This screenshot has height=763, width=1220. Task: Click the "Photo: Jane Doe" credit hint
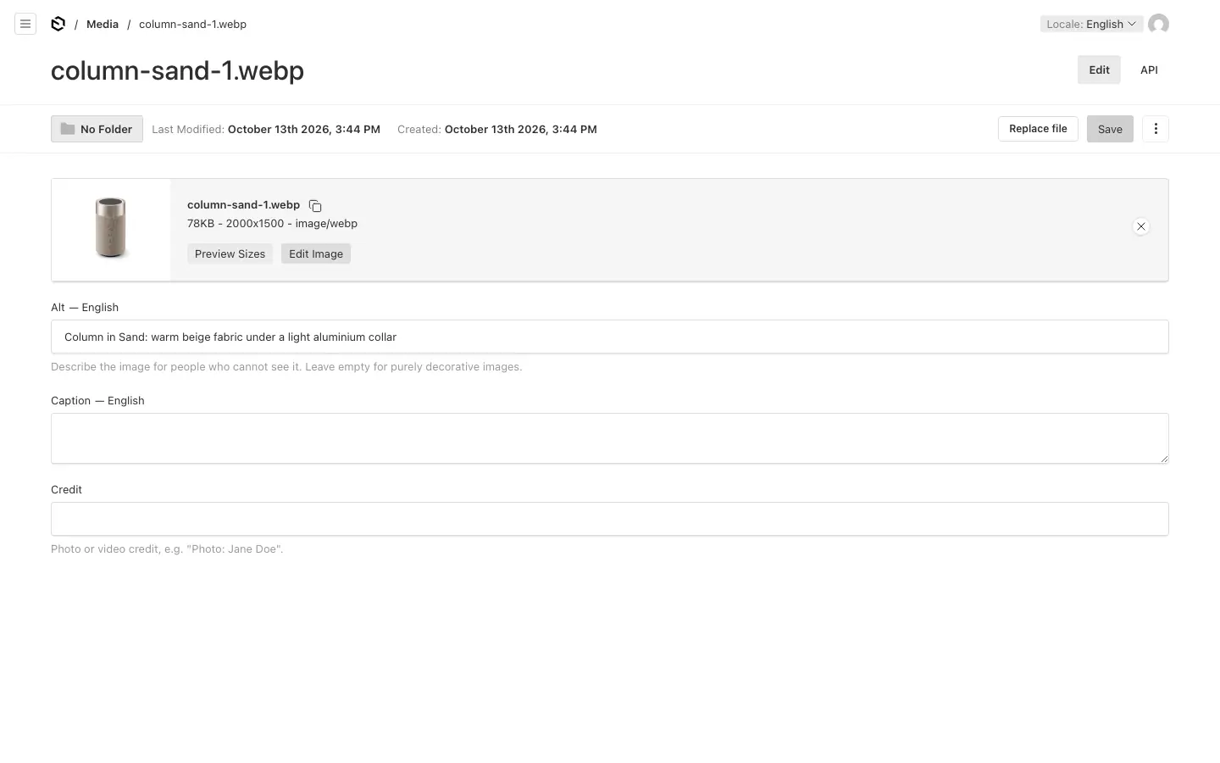click(x=167, y=549)
